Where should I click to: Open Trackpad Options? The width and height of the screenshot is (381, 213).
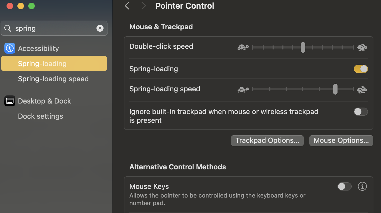pos(267,140)
